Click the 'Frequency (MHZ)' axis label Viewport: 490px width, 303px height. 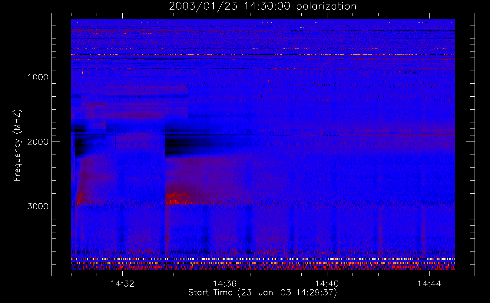[x=17, y=145]
